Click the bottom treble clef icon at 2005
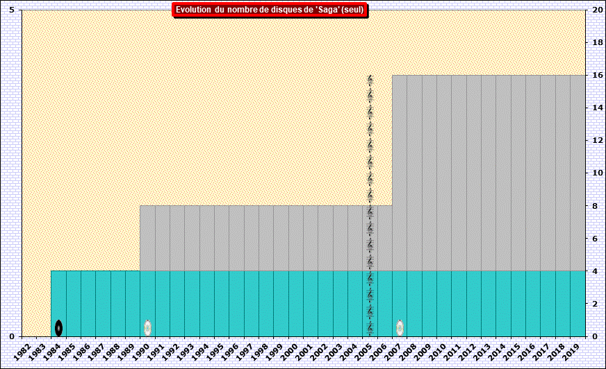The width and height of the screenshot is (606, 369). tap(370, 327)
